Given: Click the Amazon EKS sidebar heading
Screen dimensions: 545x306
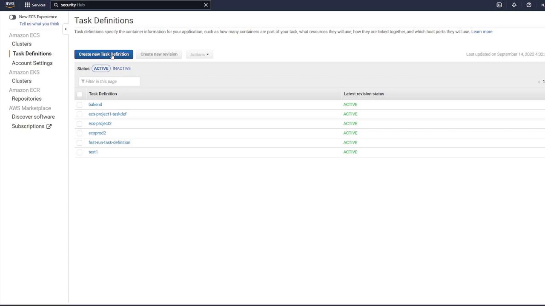Looking at the screenshot, I should (x=24, y=72).
